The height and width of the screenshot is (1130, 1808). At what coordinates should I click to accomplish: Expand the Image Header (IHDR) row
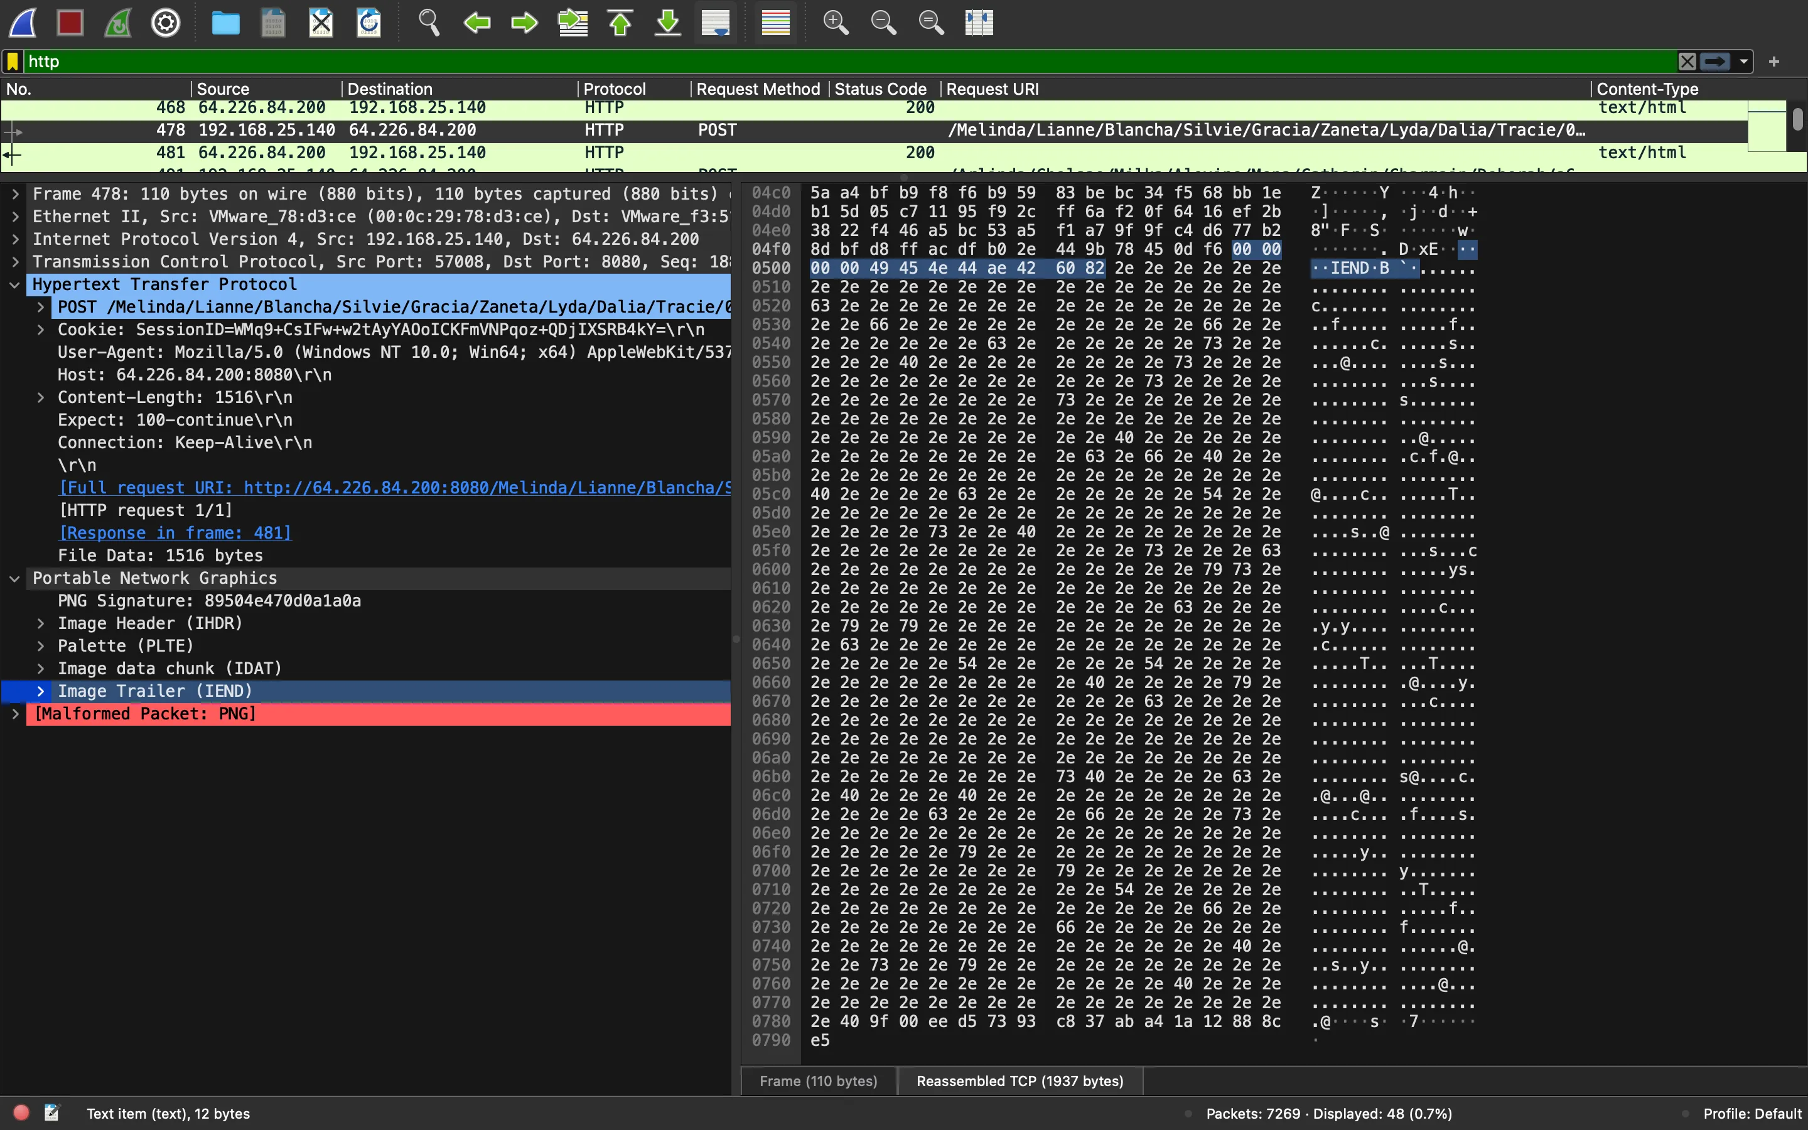[x=40, y=623]
